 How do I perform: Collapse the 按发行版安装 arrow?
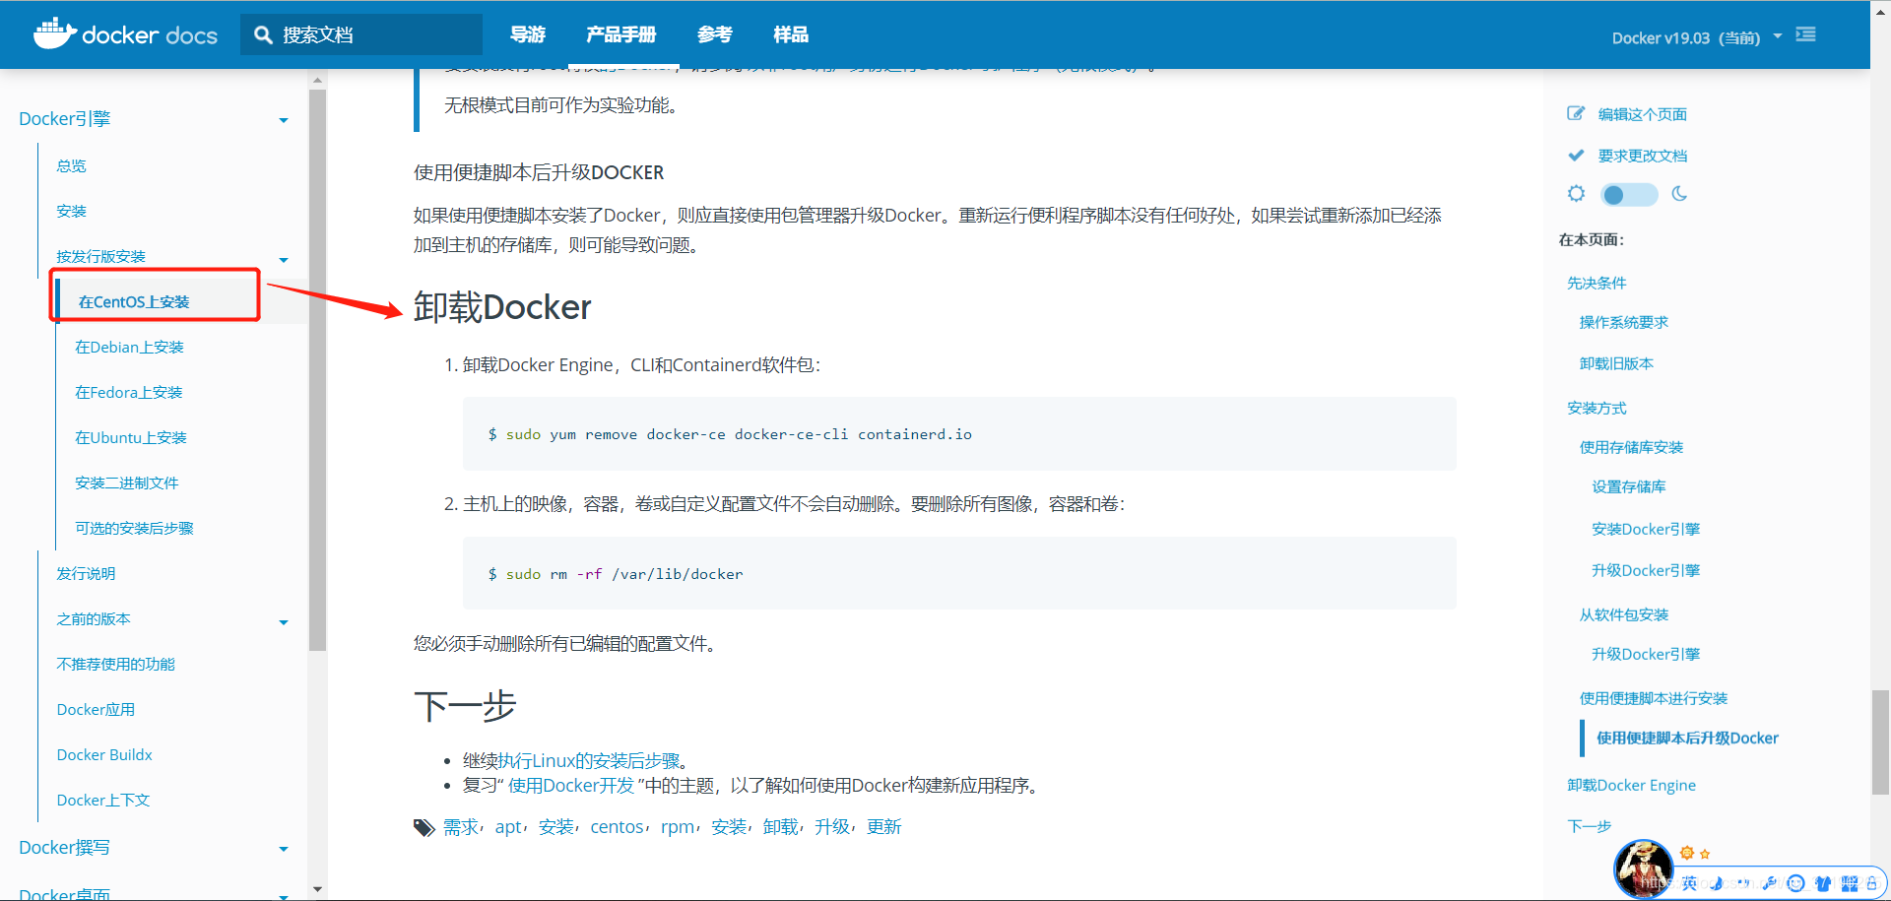click(x=284, y=260)
